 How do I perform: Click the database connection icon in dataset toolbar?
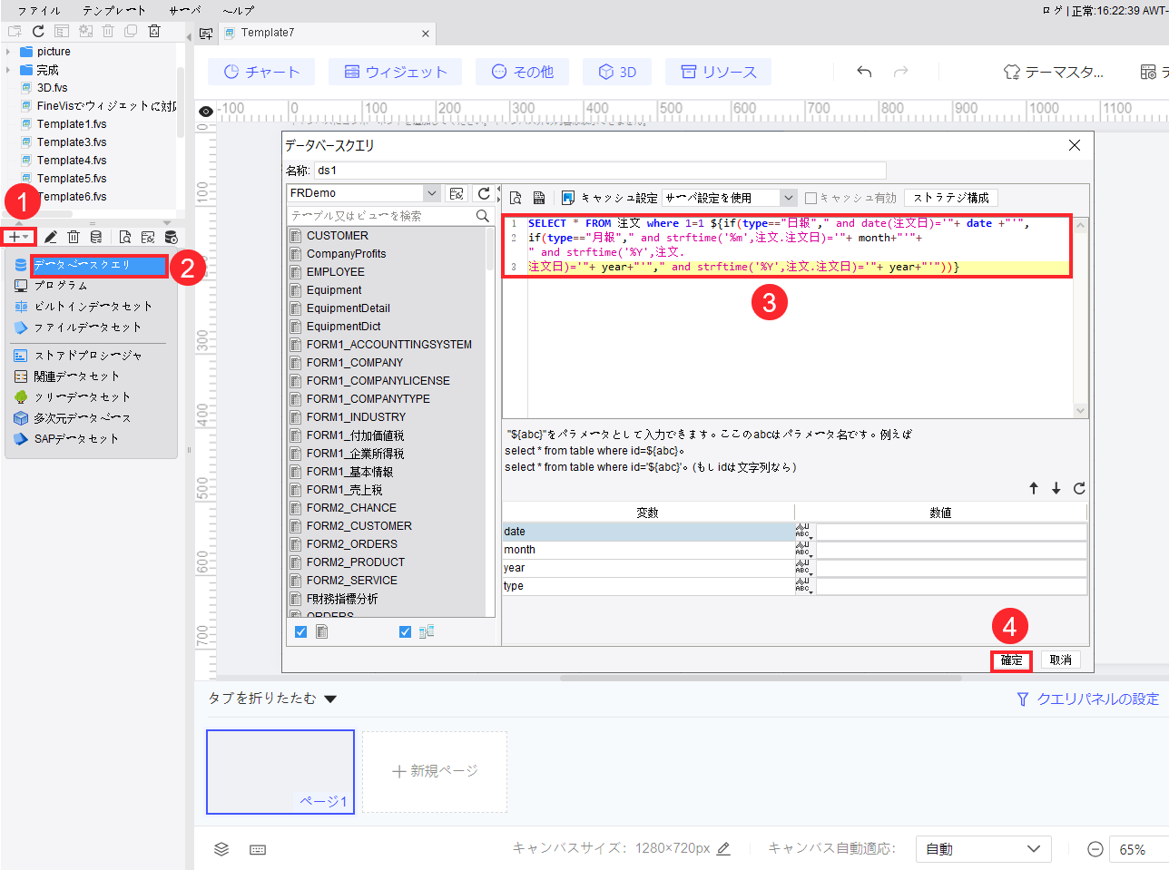click(x=96, y=237)
